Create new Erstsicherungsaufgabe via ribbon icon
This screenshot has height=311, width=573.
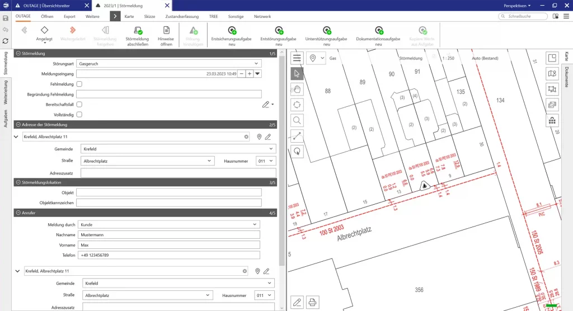(x=232, y=31)
